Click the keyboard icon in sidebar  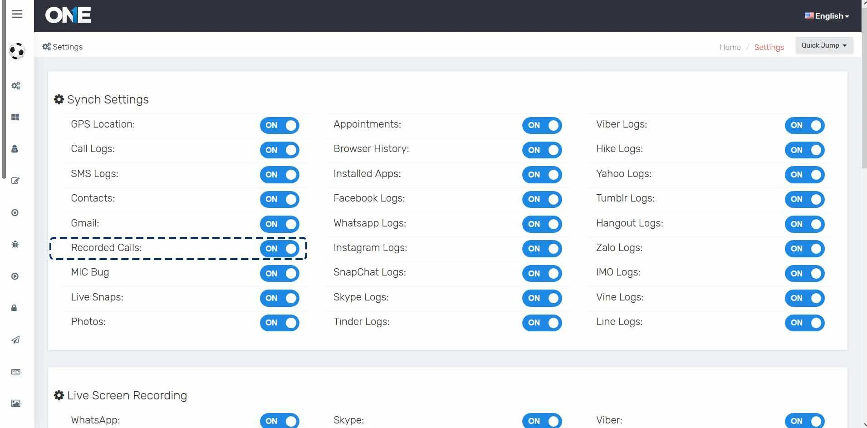coord(15,372)
